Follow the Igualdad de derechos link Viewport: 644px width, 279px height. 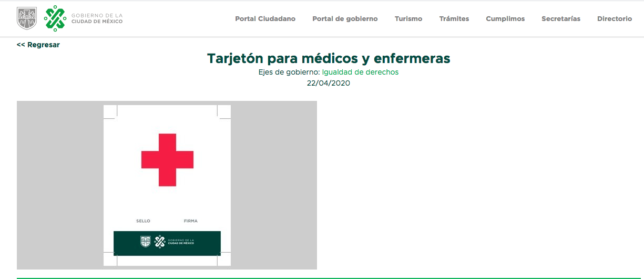coord(360,73)
